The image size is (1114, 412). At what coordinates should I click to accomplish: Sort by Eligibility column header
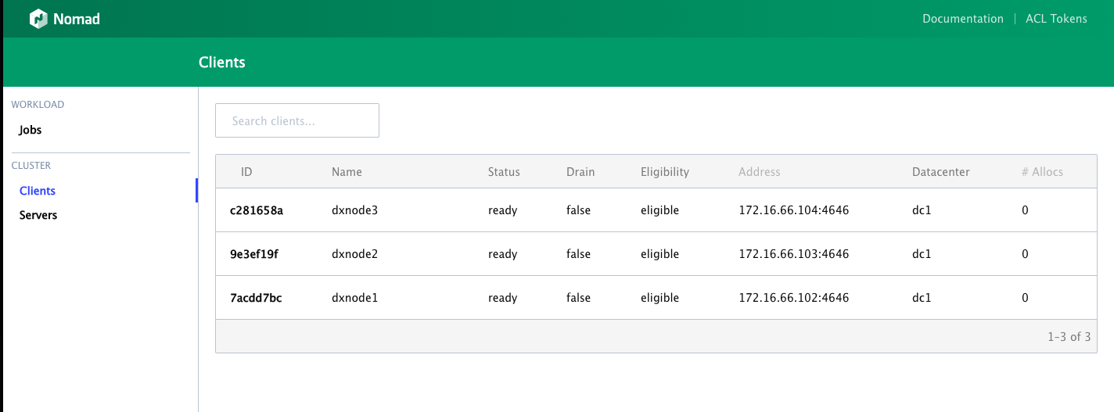[665, 172]
